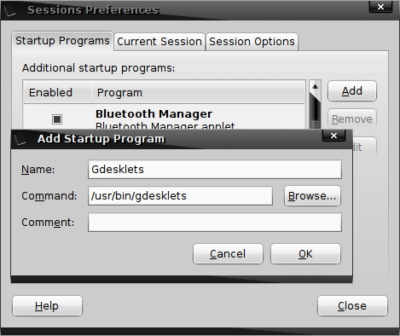400x336 pixels.
Task: Switch to the Startup Programs tab
Action: click(62, 41)
